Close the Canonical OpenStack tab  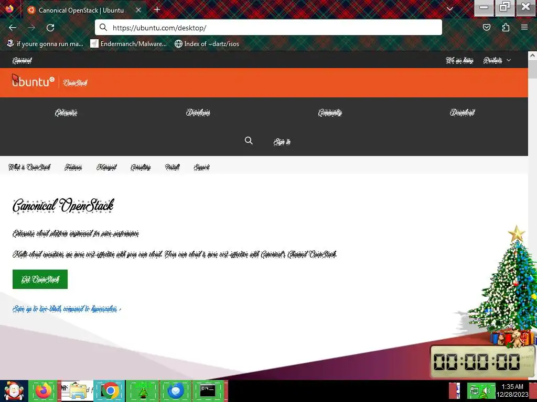[x=138, y=10]
